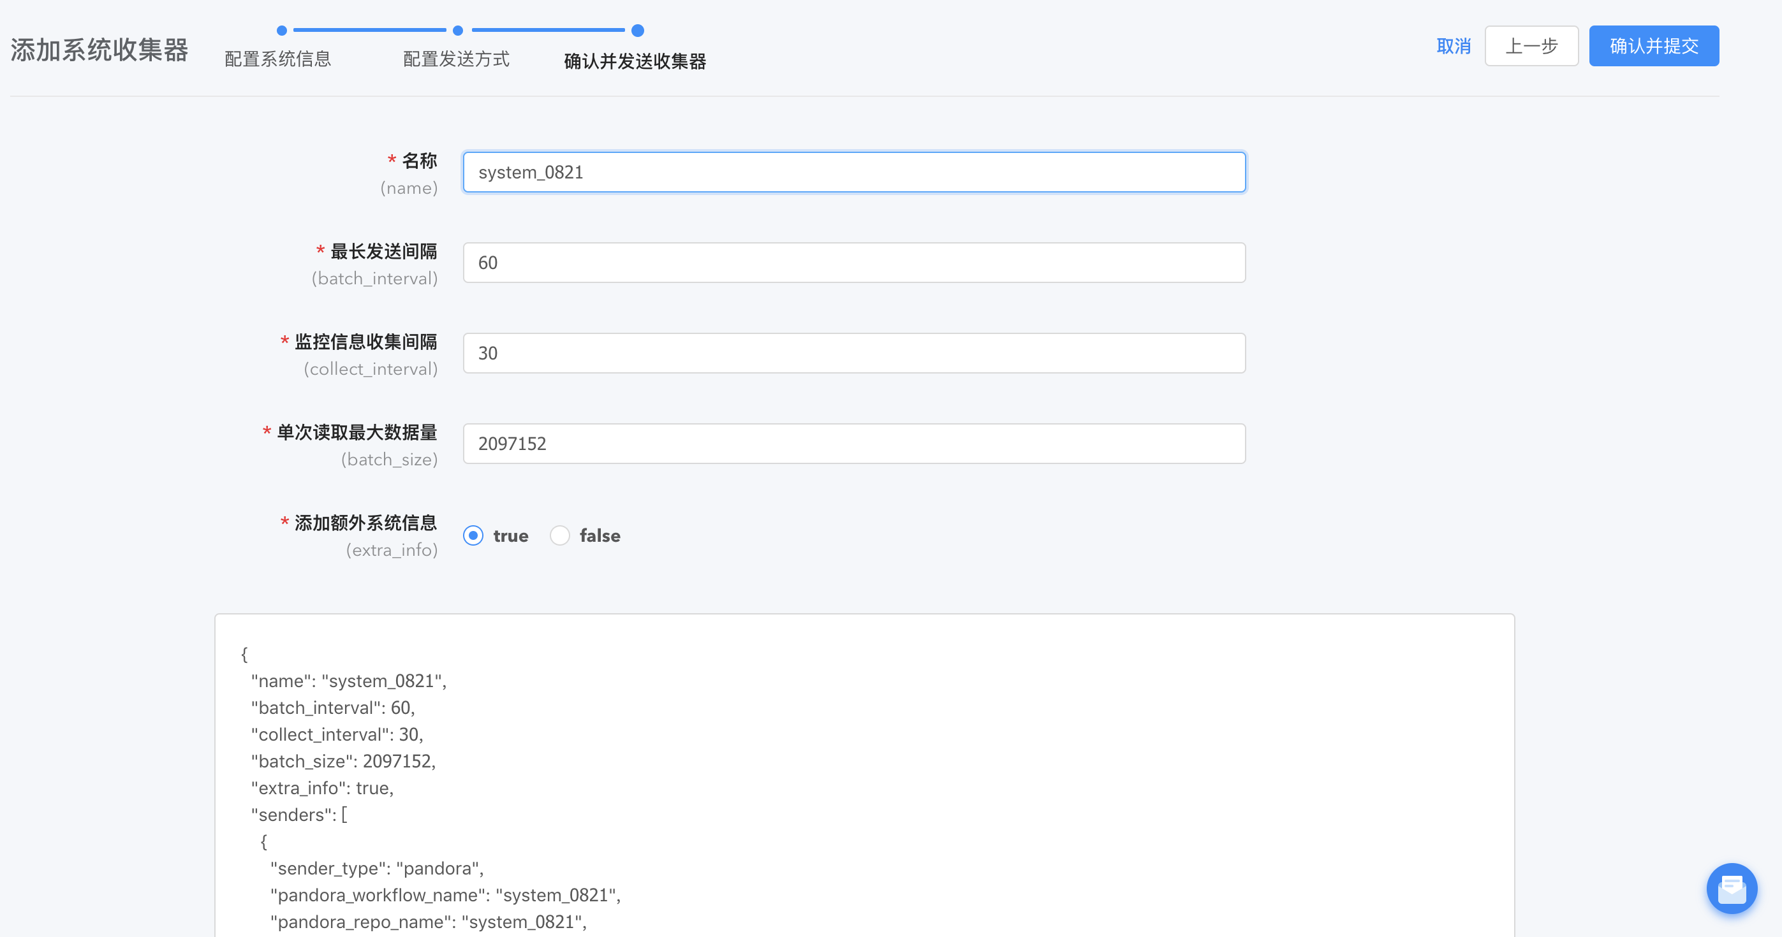Screen dimensions: 1782x937
Task: Go to the 配置发送方式 step
Action: (457, 59)
